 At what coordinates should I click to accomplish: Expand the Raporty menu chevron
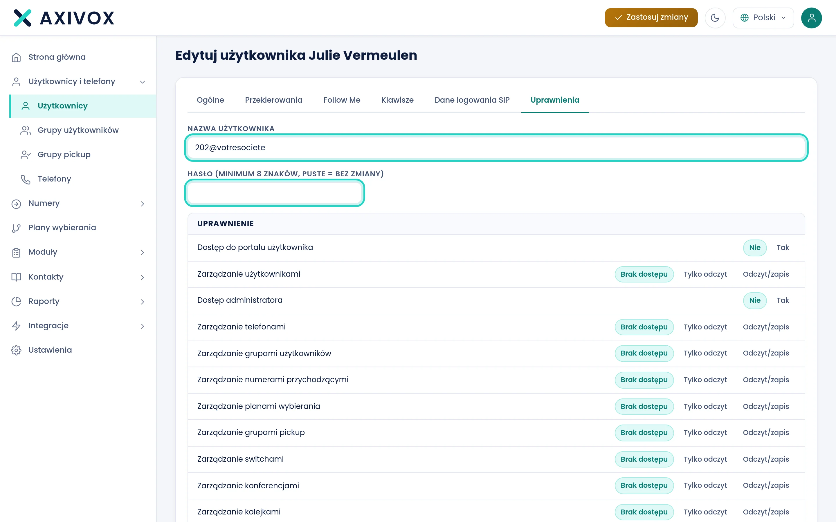(142, 301)
